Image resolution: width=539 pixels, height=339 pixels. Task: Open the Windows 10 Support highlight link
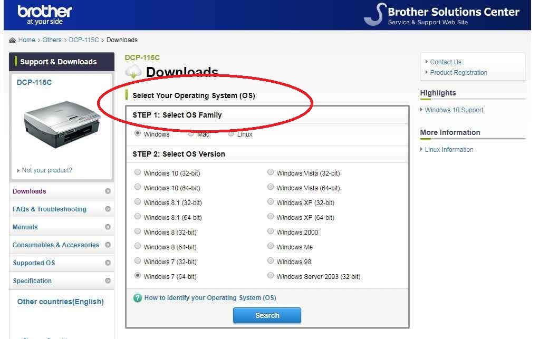coord(454,110)
